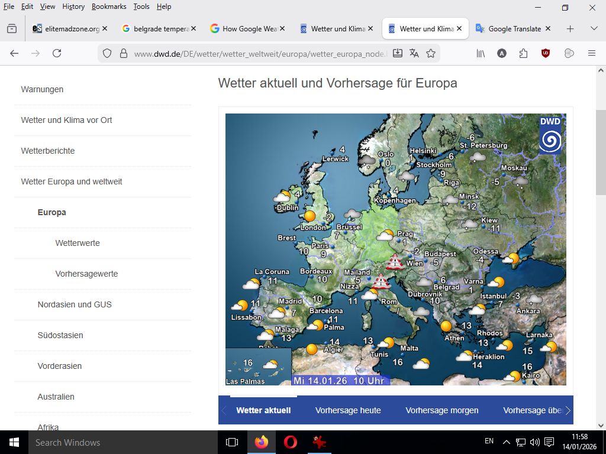Open the uBlock Origin extension icon

pos(546,53)
